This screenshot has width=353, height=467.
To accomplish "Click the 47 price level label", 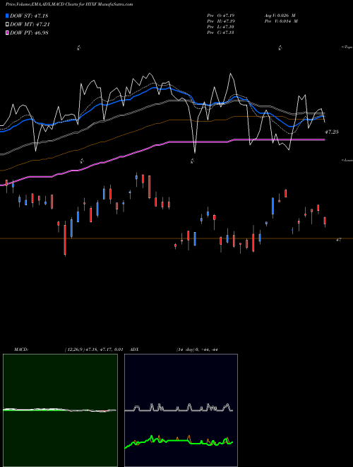I will [x=338, y=239].
